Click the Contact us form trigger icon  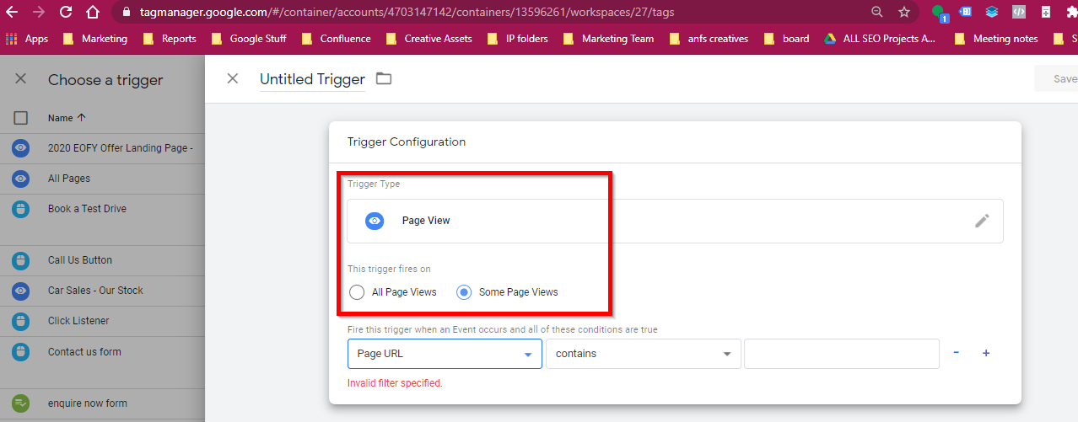pyautogui.click(x=21, y=352)
